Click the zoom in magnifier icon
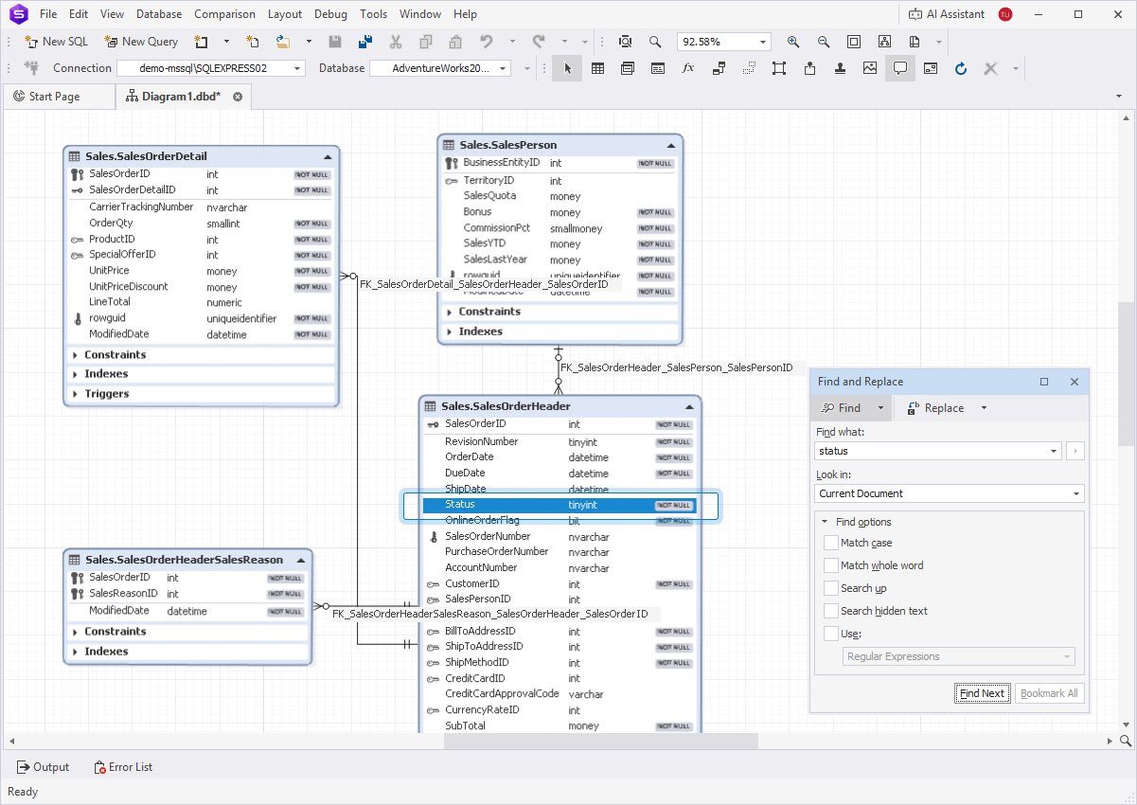Image resolution: width=1137 pixels, height=805 pixels. coord(792,42)
